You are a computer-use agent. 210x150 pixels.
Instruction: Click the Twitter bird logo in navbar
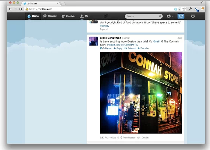click(x=106, y=16)
